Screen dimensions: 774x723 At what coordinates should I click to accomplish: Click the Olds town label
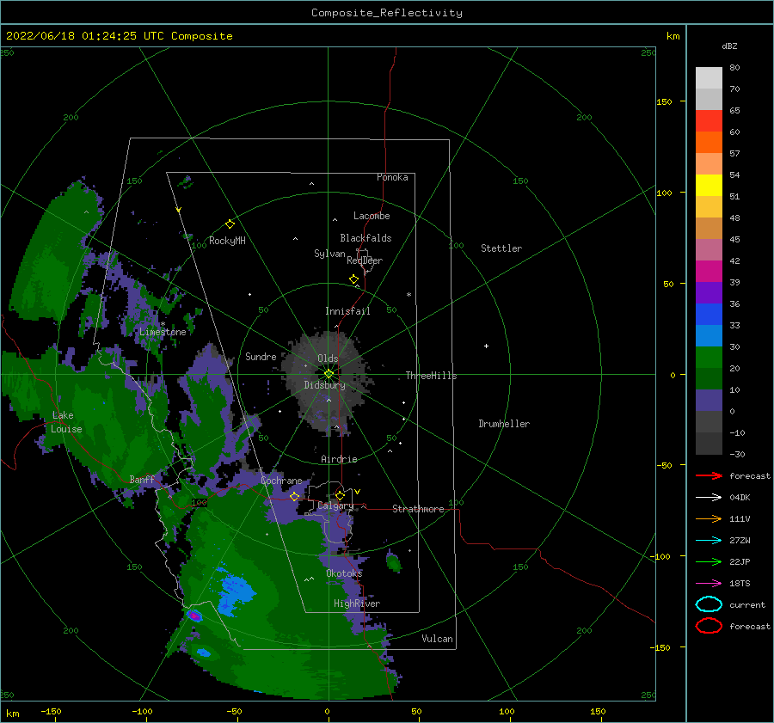pos(328,358)
